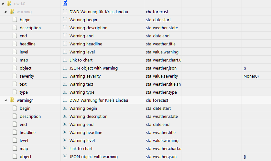Select file icon of object under warning1
This screenshot has width=271, height=161.
click(15, 156)
